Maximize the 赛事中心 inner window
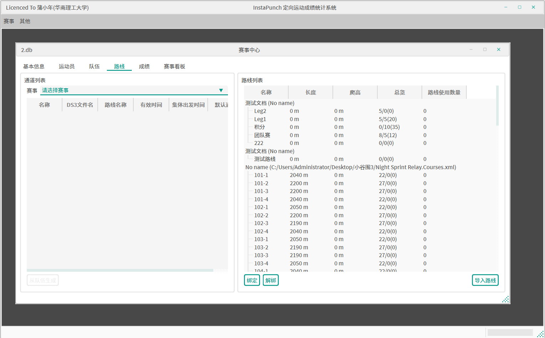The image size is (545, 338). coord(485,50)
